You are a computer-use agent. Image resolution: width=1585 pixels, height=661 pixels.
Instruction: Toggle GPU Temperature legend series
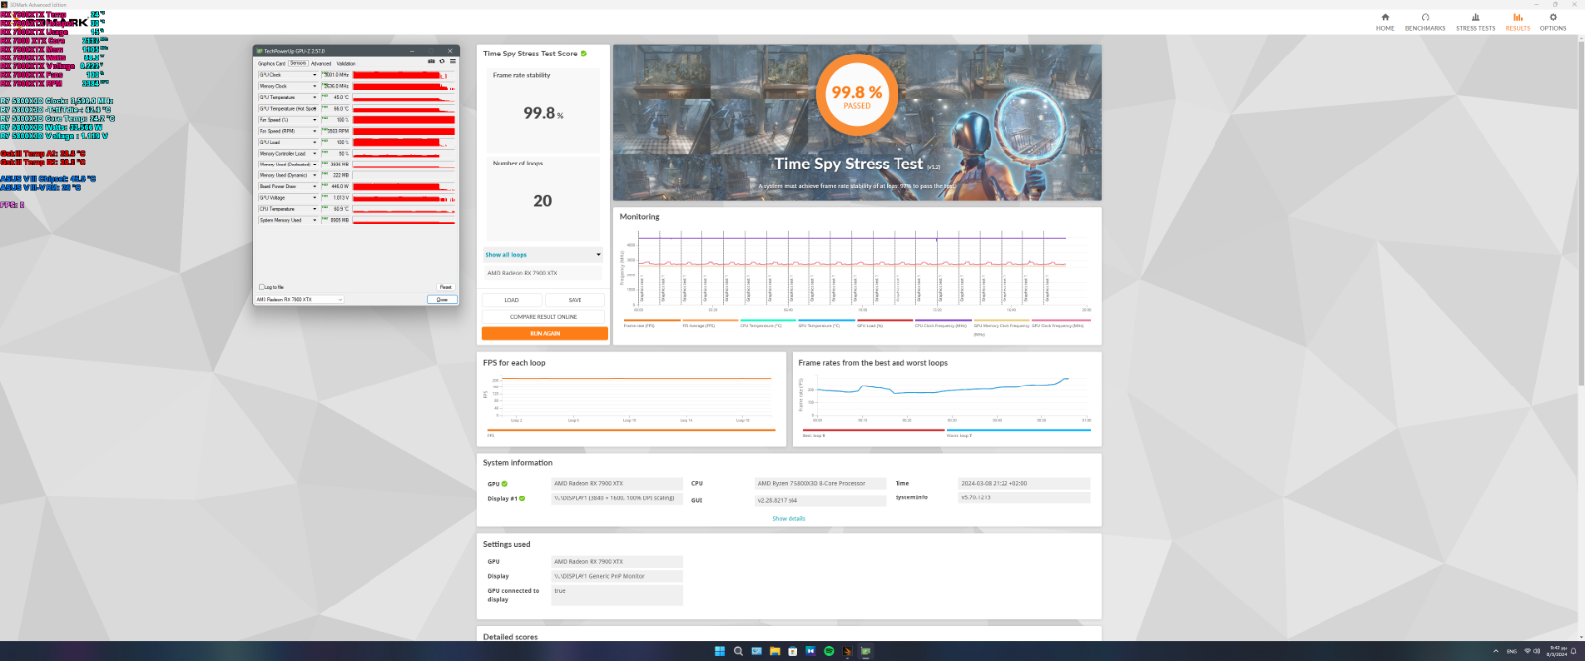tap(825, 323)
